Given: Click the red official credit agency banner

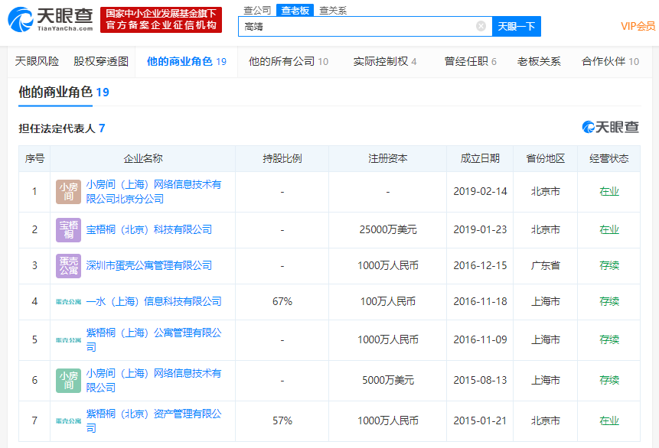Looking at the screenshot, I should click(161, 20).
